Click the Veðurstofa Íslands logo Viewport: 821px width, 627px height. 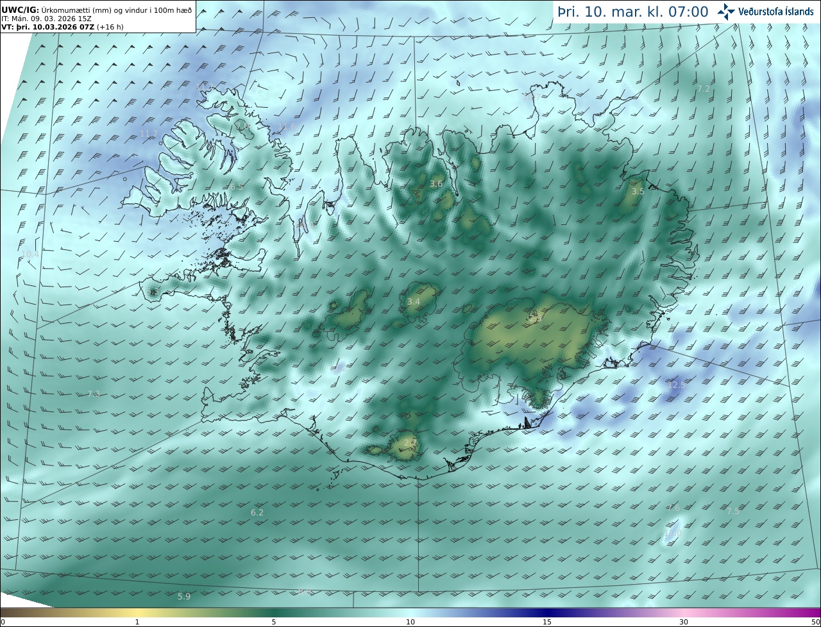[765, 12]
